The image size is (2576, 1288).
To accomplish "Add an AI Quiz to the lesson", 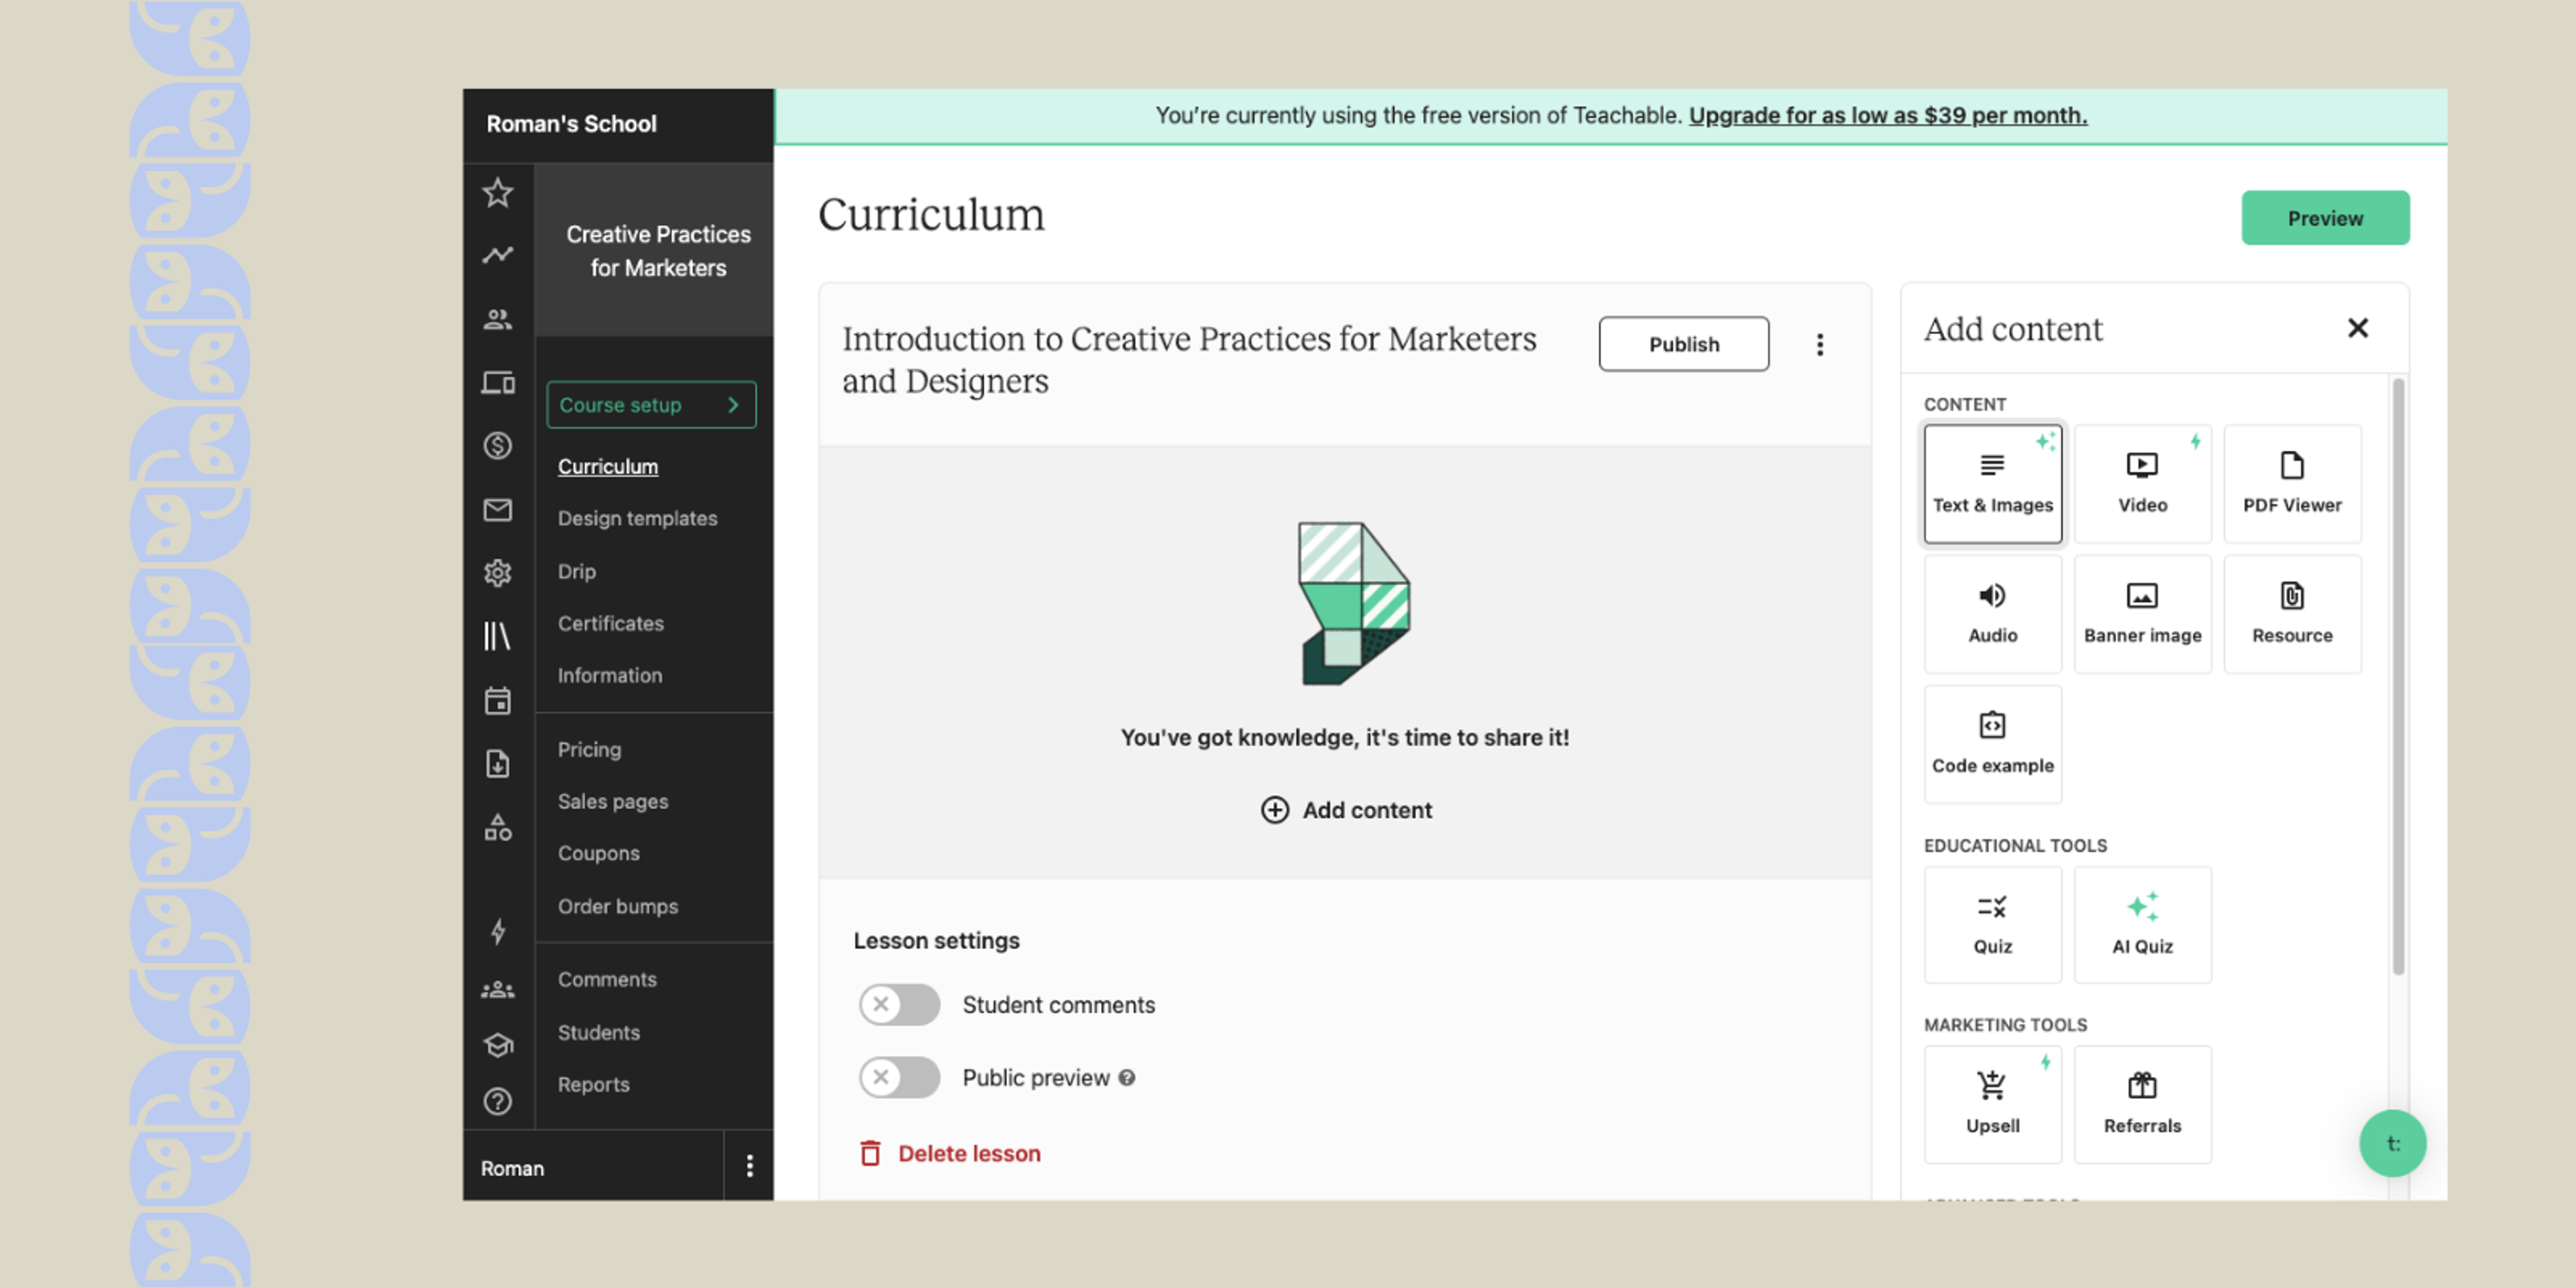I will tap(2142, 925).
